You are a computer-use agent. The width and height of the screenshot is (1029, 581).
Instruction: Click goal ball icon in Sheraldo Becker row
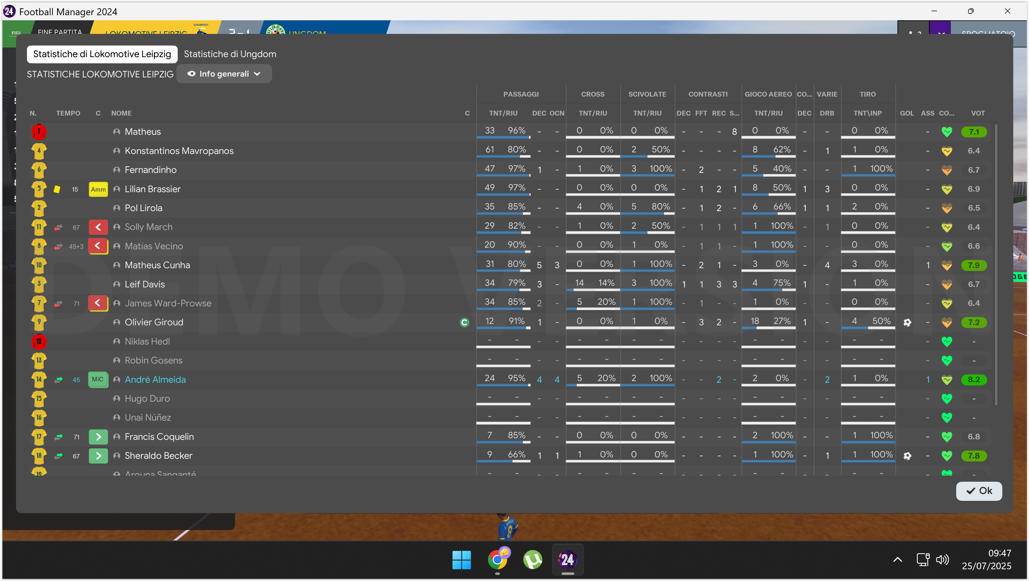click(x=907, y=456)
